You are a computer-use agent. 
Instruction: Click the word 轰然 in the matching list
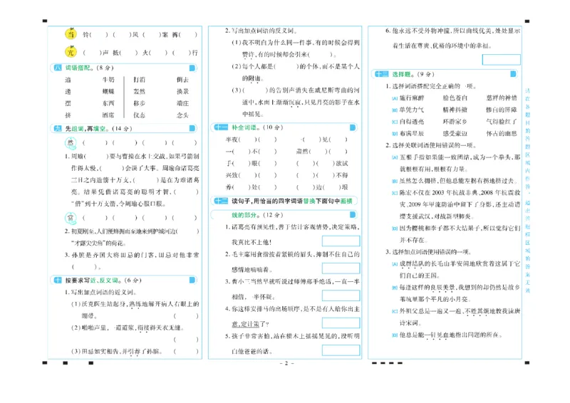click(139, 92)
